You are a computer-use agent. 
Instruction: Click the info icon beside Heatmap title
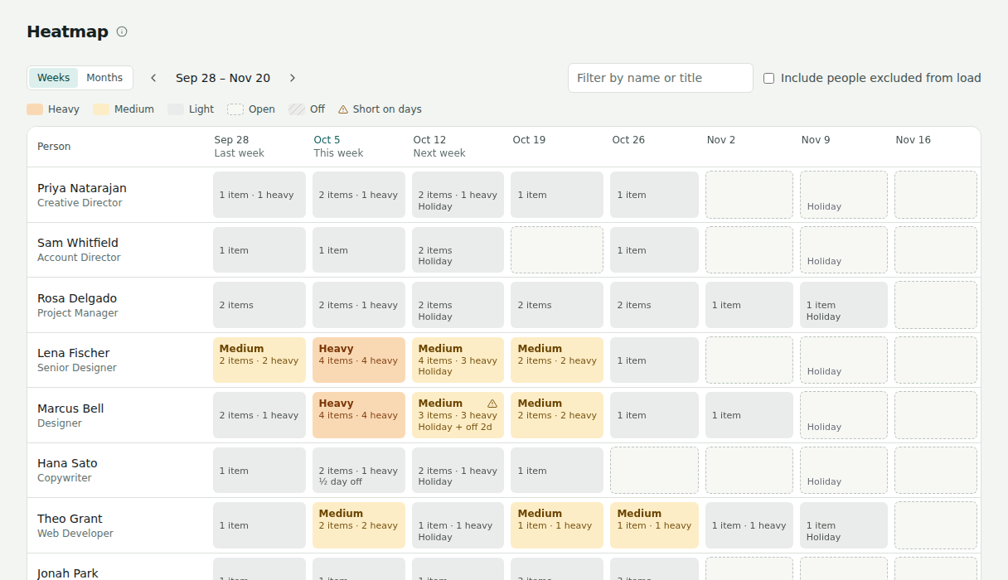point(122,31)
